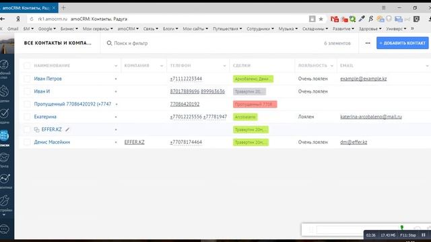The height and width of the screenshot is (242, 431).
Task: Check the box for Денис Масейкин
Action: (27, 142)
